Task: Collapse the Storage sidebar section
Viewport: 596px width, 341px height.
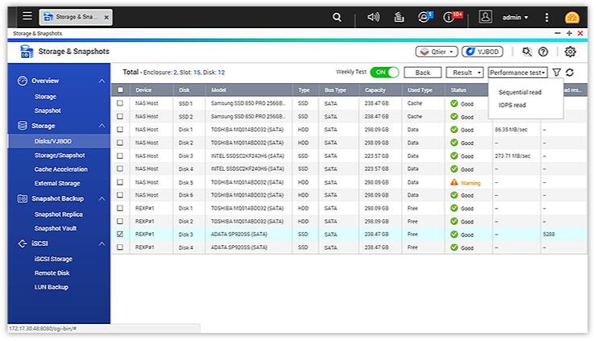Action: pyautogui.click(x=101, y=126)
